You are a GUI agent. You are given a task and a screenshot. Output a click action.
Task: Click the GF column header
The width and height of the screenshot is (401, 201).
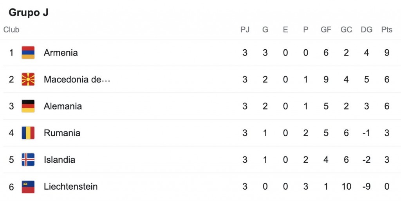(x=326, y=30)
